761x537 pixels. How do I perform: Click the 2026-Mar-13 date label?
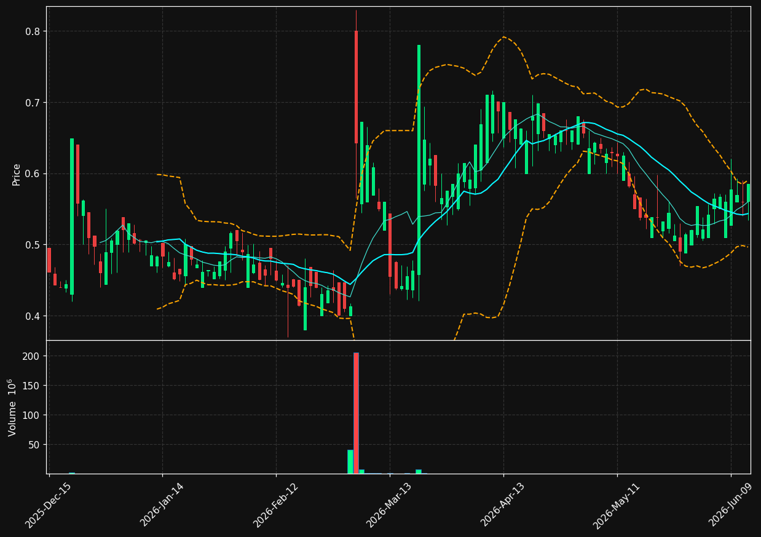(x=389, y=505)
